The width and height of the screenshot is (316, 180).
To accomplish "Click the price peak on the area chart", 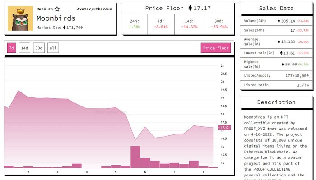I will (x=19, y=91).
